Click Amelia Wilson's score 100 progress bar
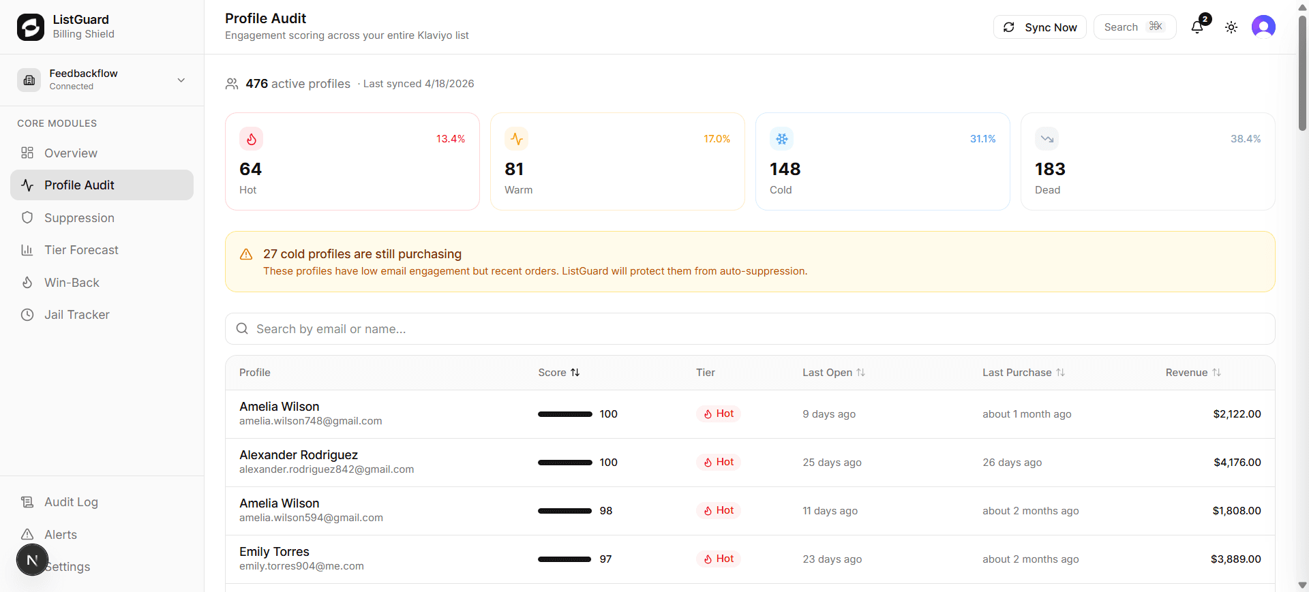 pyautogui.click(x=565, y=414)
